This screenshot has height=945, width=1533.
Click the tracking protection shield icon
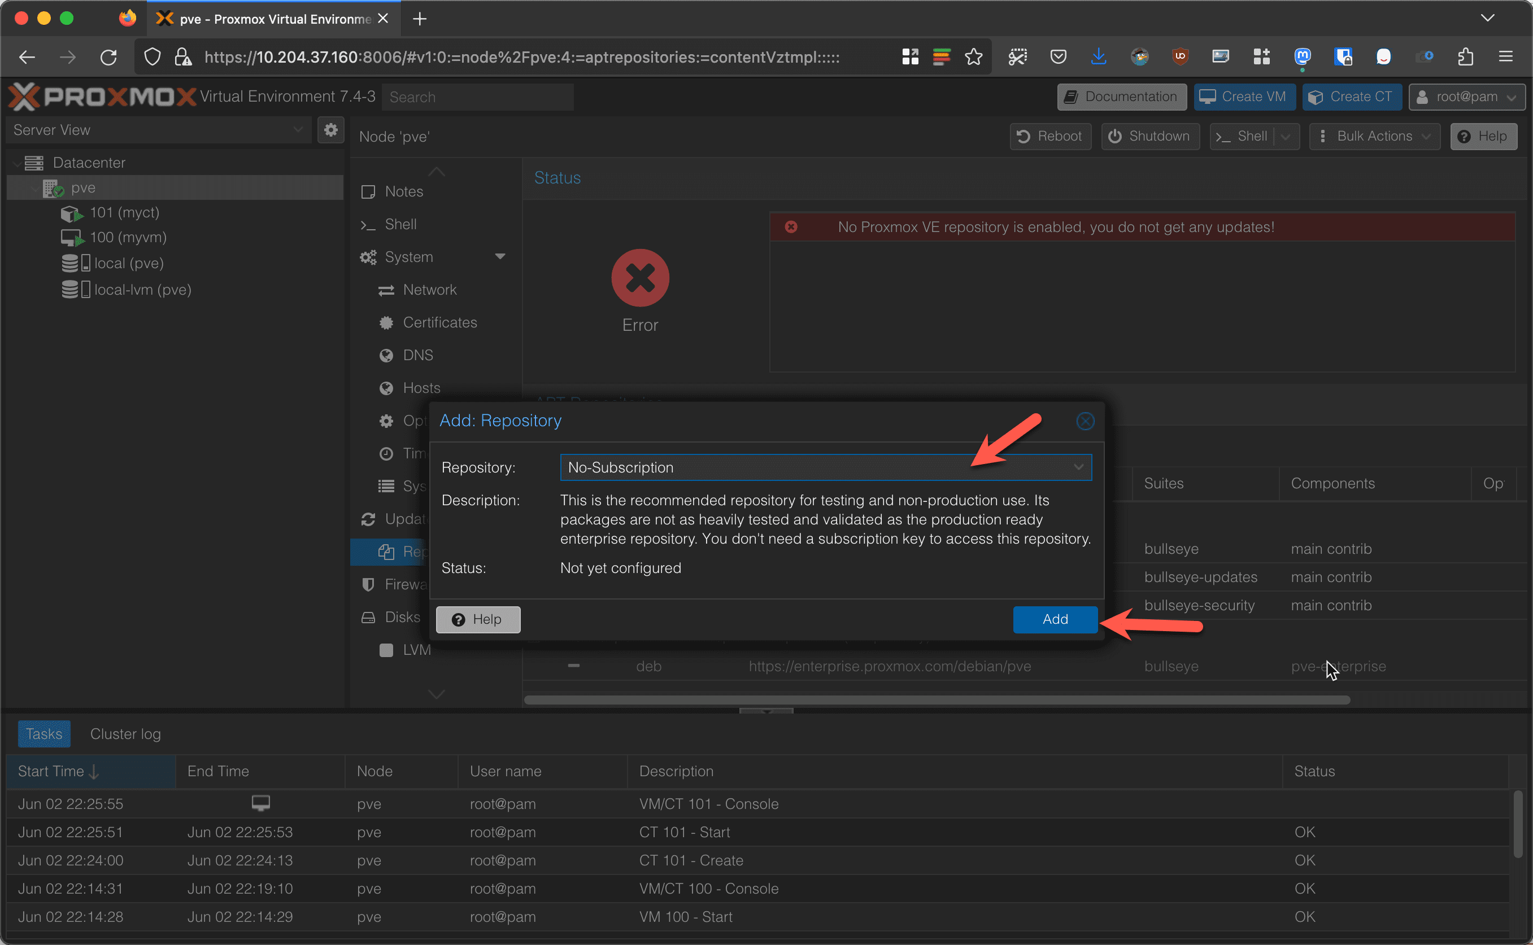point(152,57)
